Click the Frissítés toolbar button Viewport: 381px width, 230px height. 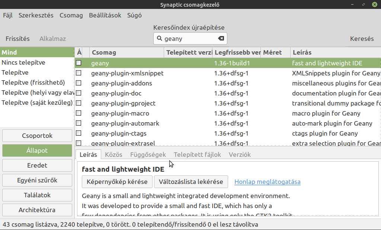[17, 39]
